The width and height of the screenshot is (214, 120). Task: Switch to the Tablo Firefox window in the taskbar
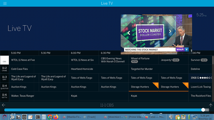pos(155,117)
